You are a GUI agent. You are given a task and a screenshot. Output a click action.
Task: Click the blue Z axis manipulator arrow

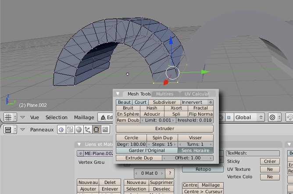click(171, 41)
